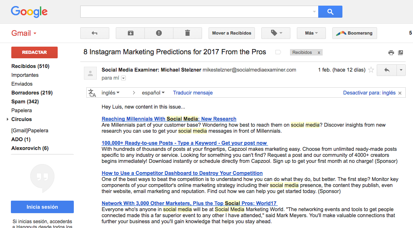Reply using the arrow button by date
This screenshot has width=413, height=228.
(x=386, y=70)
